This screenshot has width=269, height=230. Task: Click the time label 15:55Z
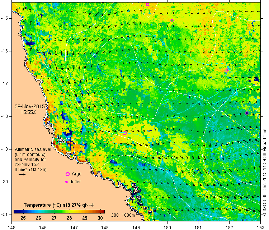[28, 112]
